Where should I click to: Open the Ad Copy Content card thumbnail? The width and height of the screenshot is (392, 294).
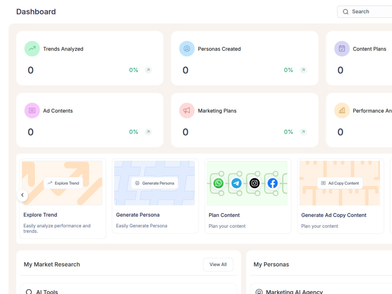(x=340, y=183)
